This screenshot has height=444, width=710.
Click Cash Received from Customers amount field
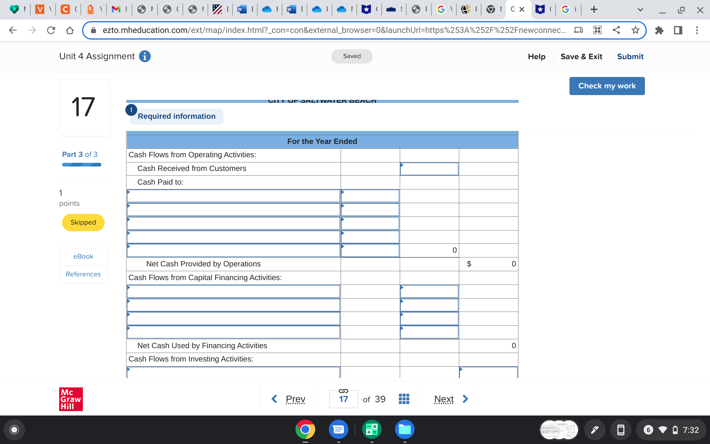[x=429, y=169]
